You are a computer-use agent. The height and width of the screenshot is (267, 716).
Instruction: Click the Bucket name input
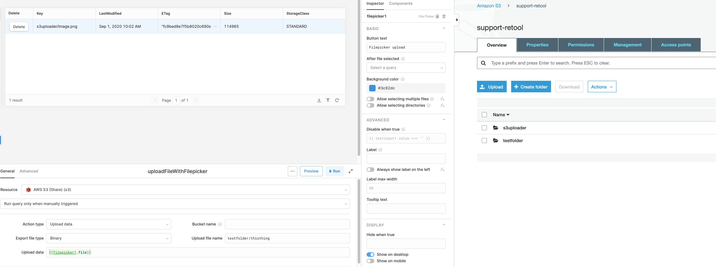coord(287,224)
